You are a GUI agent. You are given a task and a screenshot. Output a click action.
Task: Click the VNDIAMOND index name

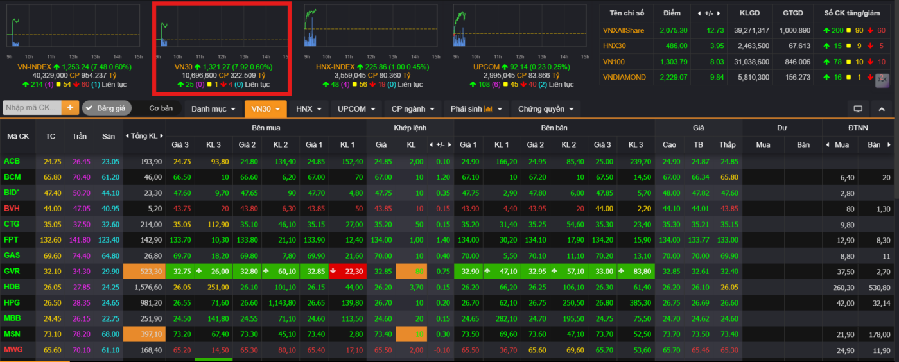coord(625,77)
